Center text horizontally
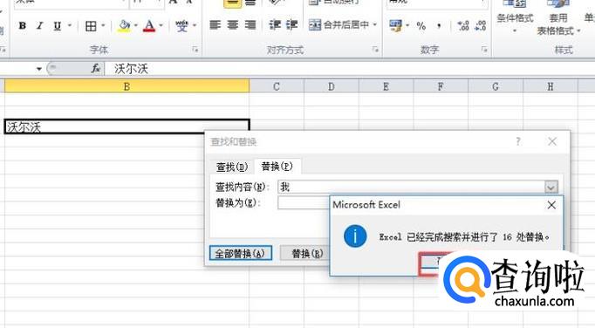This screenshot has width=595, height=328. pyautogui.click(x=233, y=25)
